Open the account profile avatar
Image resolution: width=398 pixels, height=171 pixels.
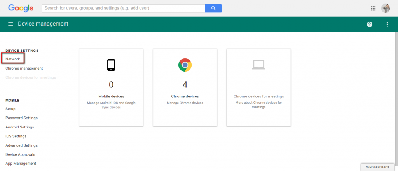(386, 8)
